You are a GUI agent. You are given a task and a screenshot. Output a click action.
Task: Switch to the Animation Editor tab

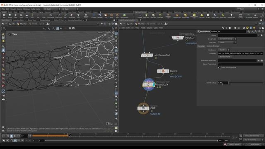click(x=18, y=20)
